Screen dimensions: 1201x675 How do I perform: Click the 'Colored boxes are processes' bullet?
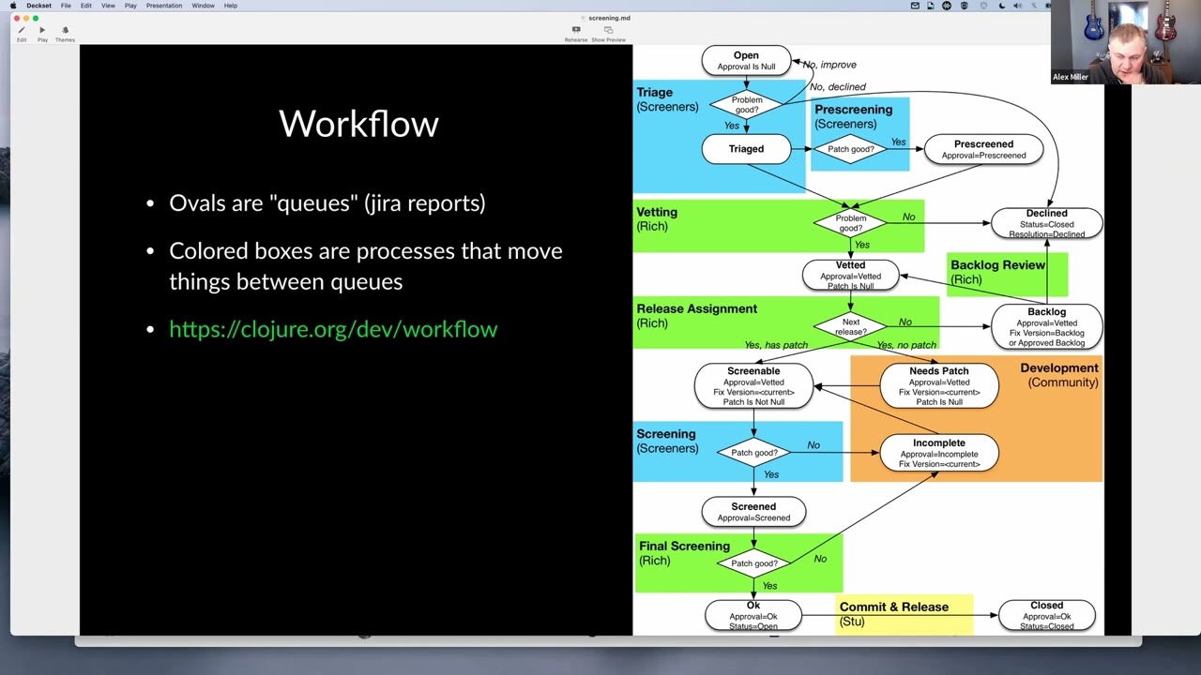click(366, 266)
